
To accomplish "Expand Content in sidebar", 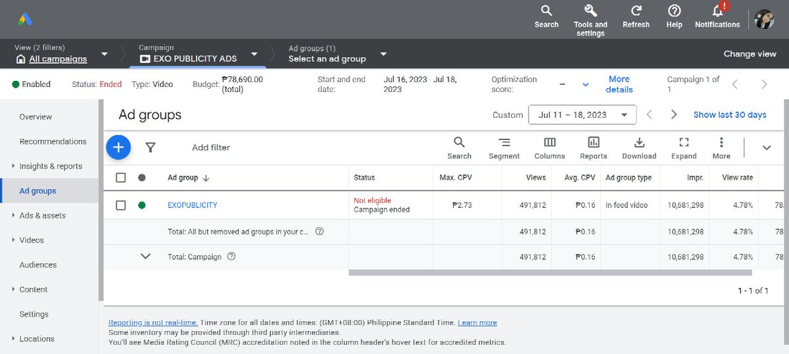I will [x=13, y=290].
